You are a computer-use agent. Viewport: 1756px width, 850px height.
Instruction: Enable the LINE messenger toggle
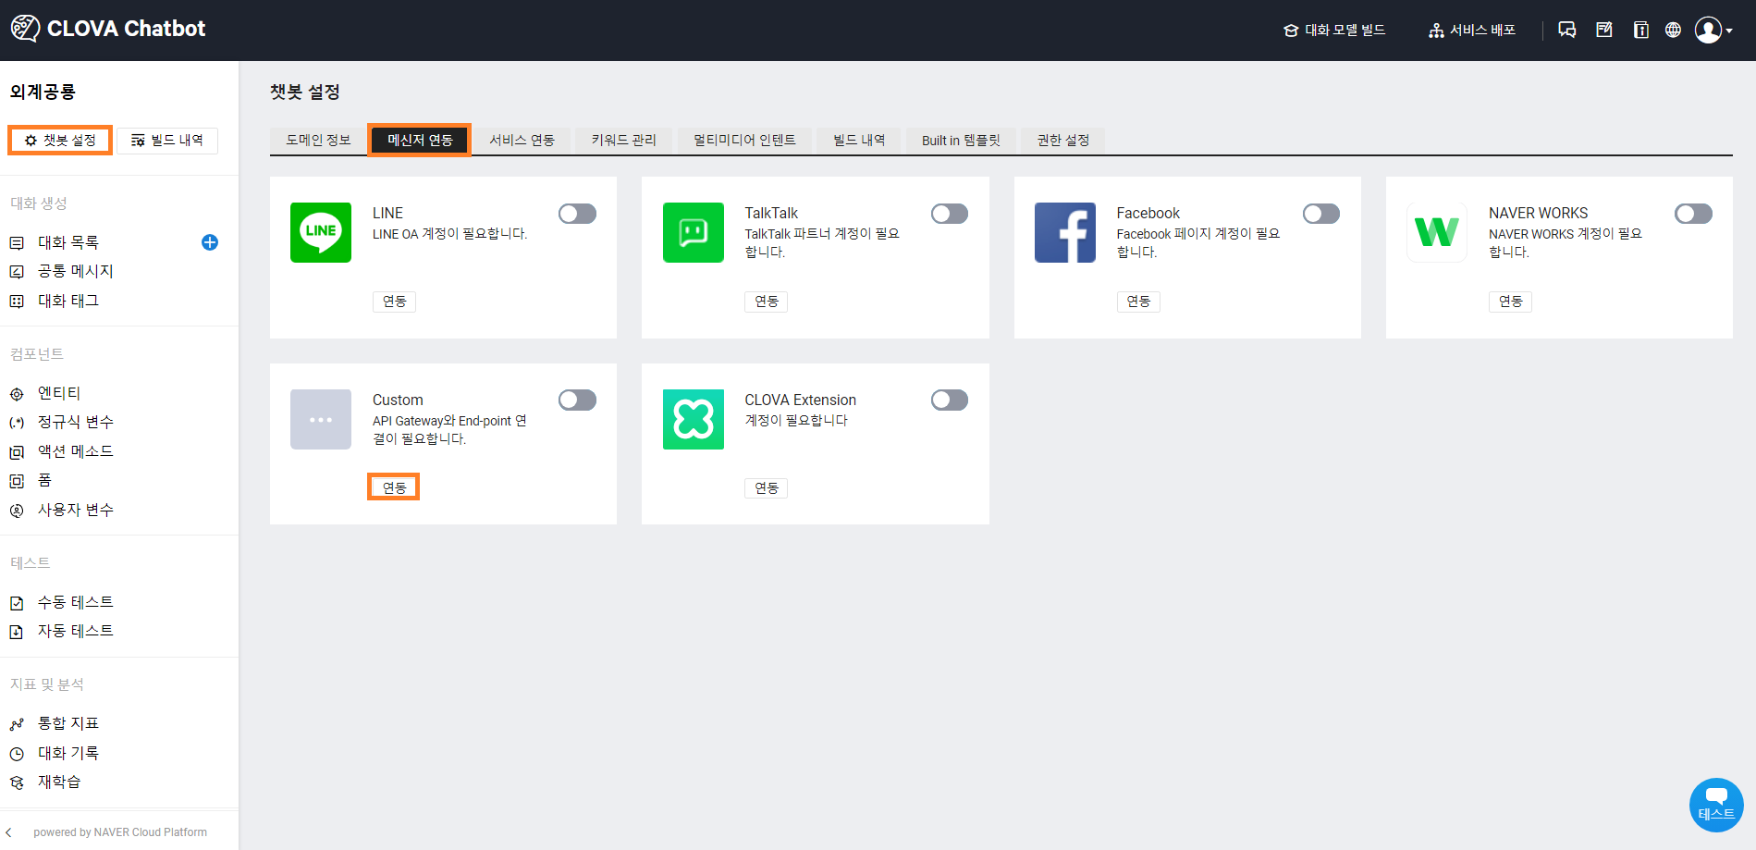point(577,214)
